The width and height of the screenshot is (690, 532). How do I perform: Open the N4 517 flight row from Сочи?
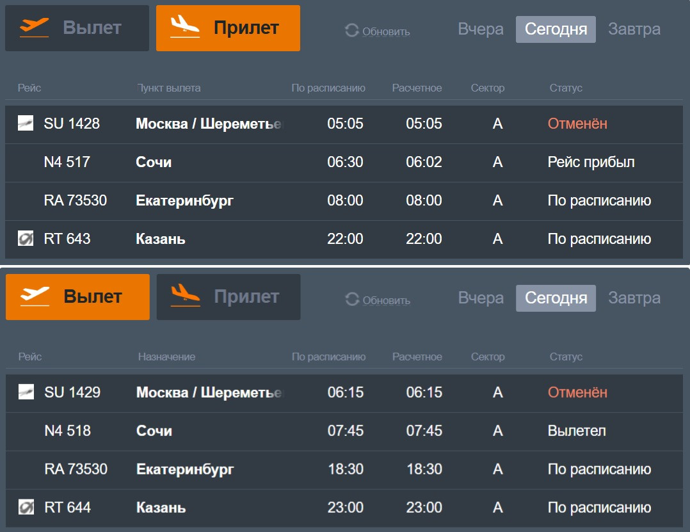[x=344, y=163]
